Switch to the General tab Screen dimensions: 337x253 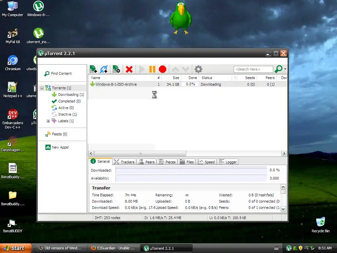(100, 161)
